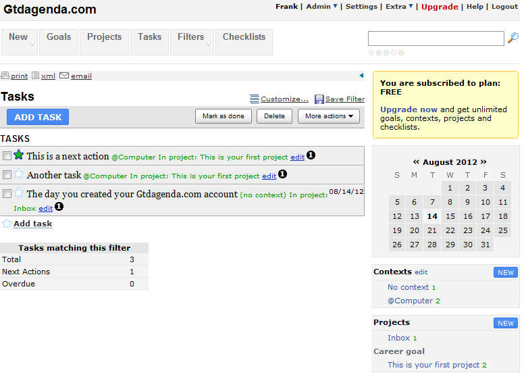Click the Mark as done button
This screenshot has width=526, height=377.
[223, 116]
